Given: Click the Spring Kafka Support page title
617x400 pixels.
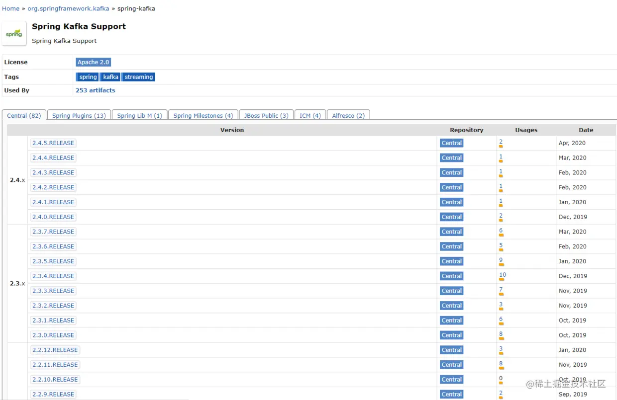Looking at the screenshot, I should (79, 26).
